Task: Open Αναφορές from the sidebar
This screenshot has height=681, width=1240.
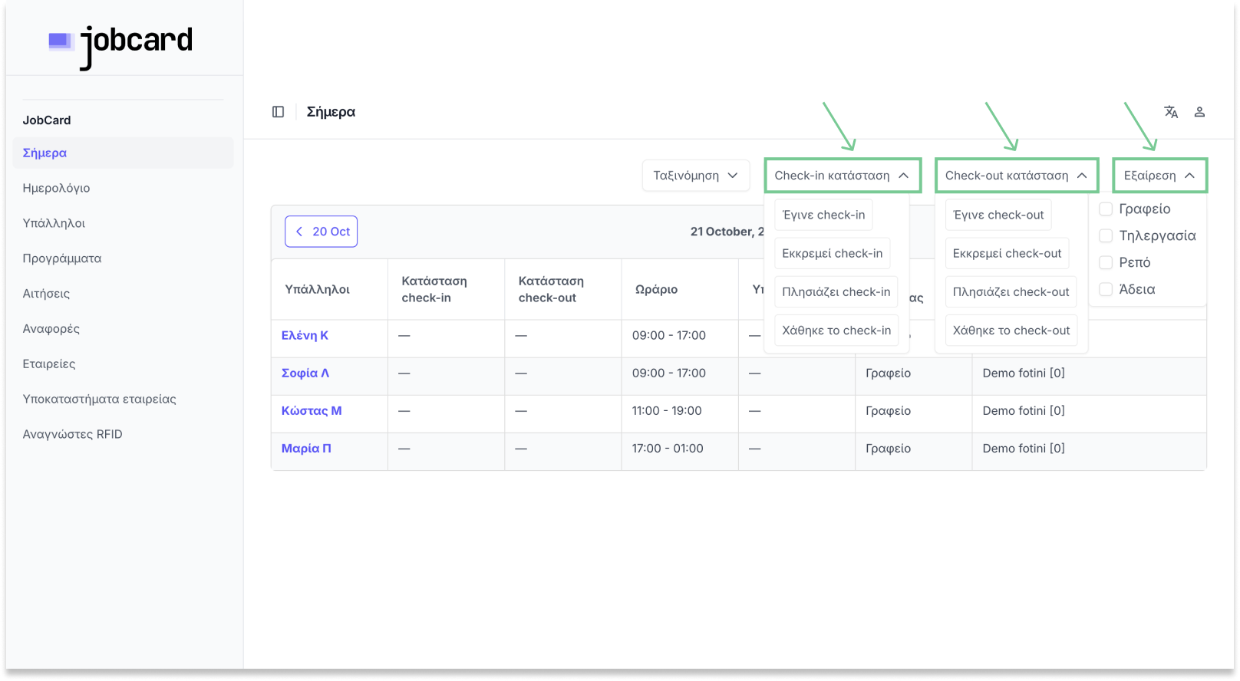Action: click(51, 328)
